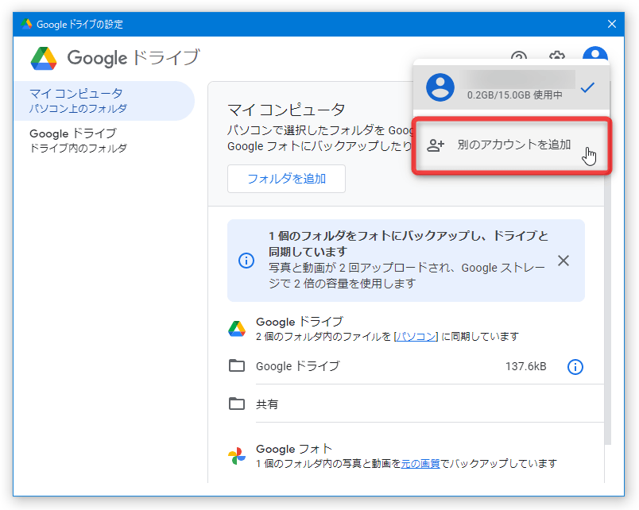The height and width of the screenshot is (510, 639).
Task: Click the Google Drive logo in header
Action: click(x=44, y=58)
